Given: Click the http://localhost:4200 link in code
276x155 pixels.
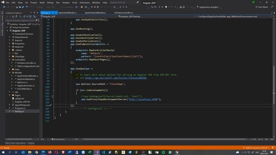Looking at the screenshot, I should coord(143,99).
